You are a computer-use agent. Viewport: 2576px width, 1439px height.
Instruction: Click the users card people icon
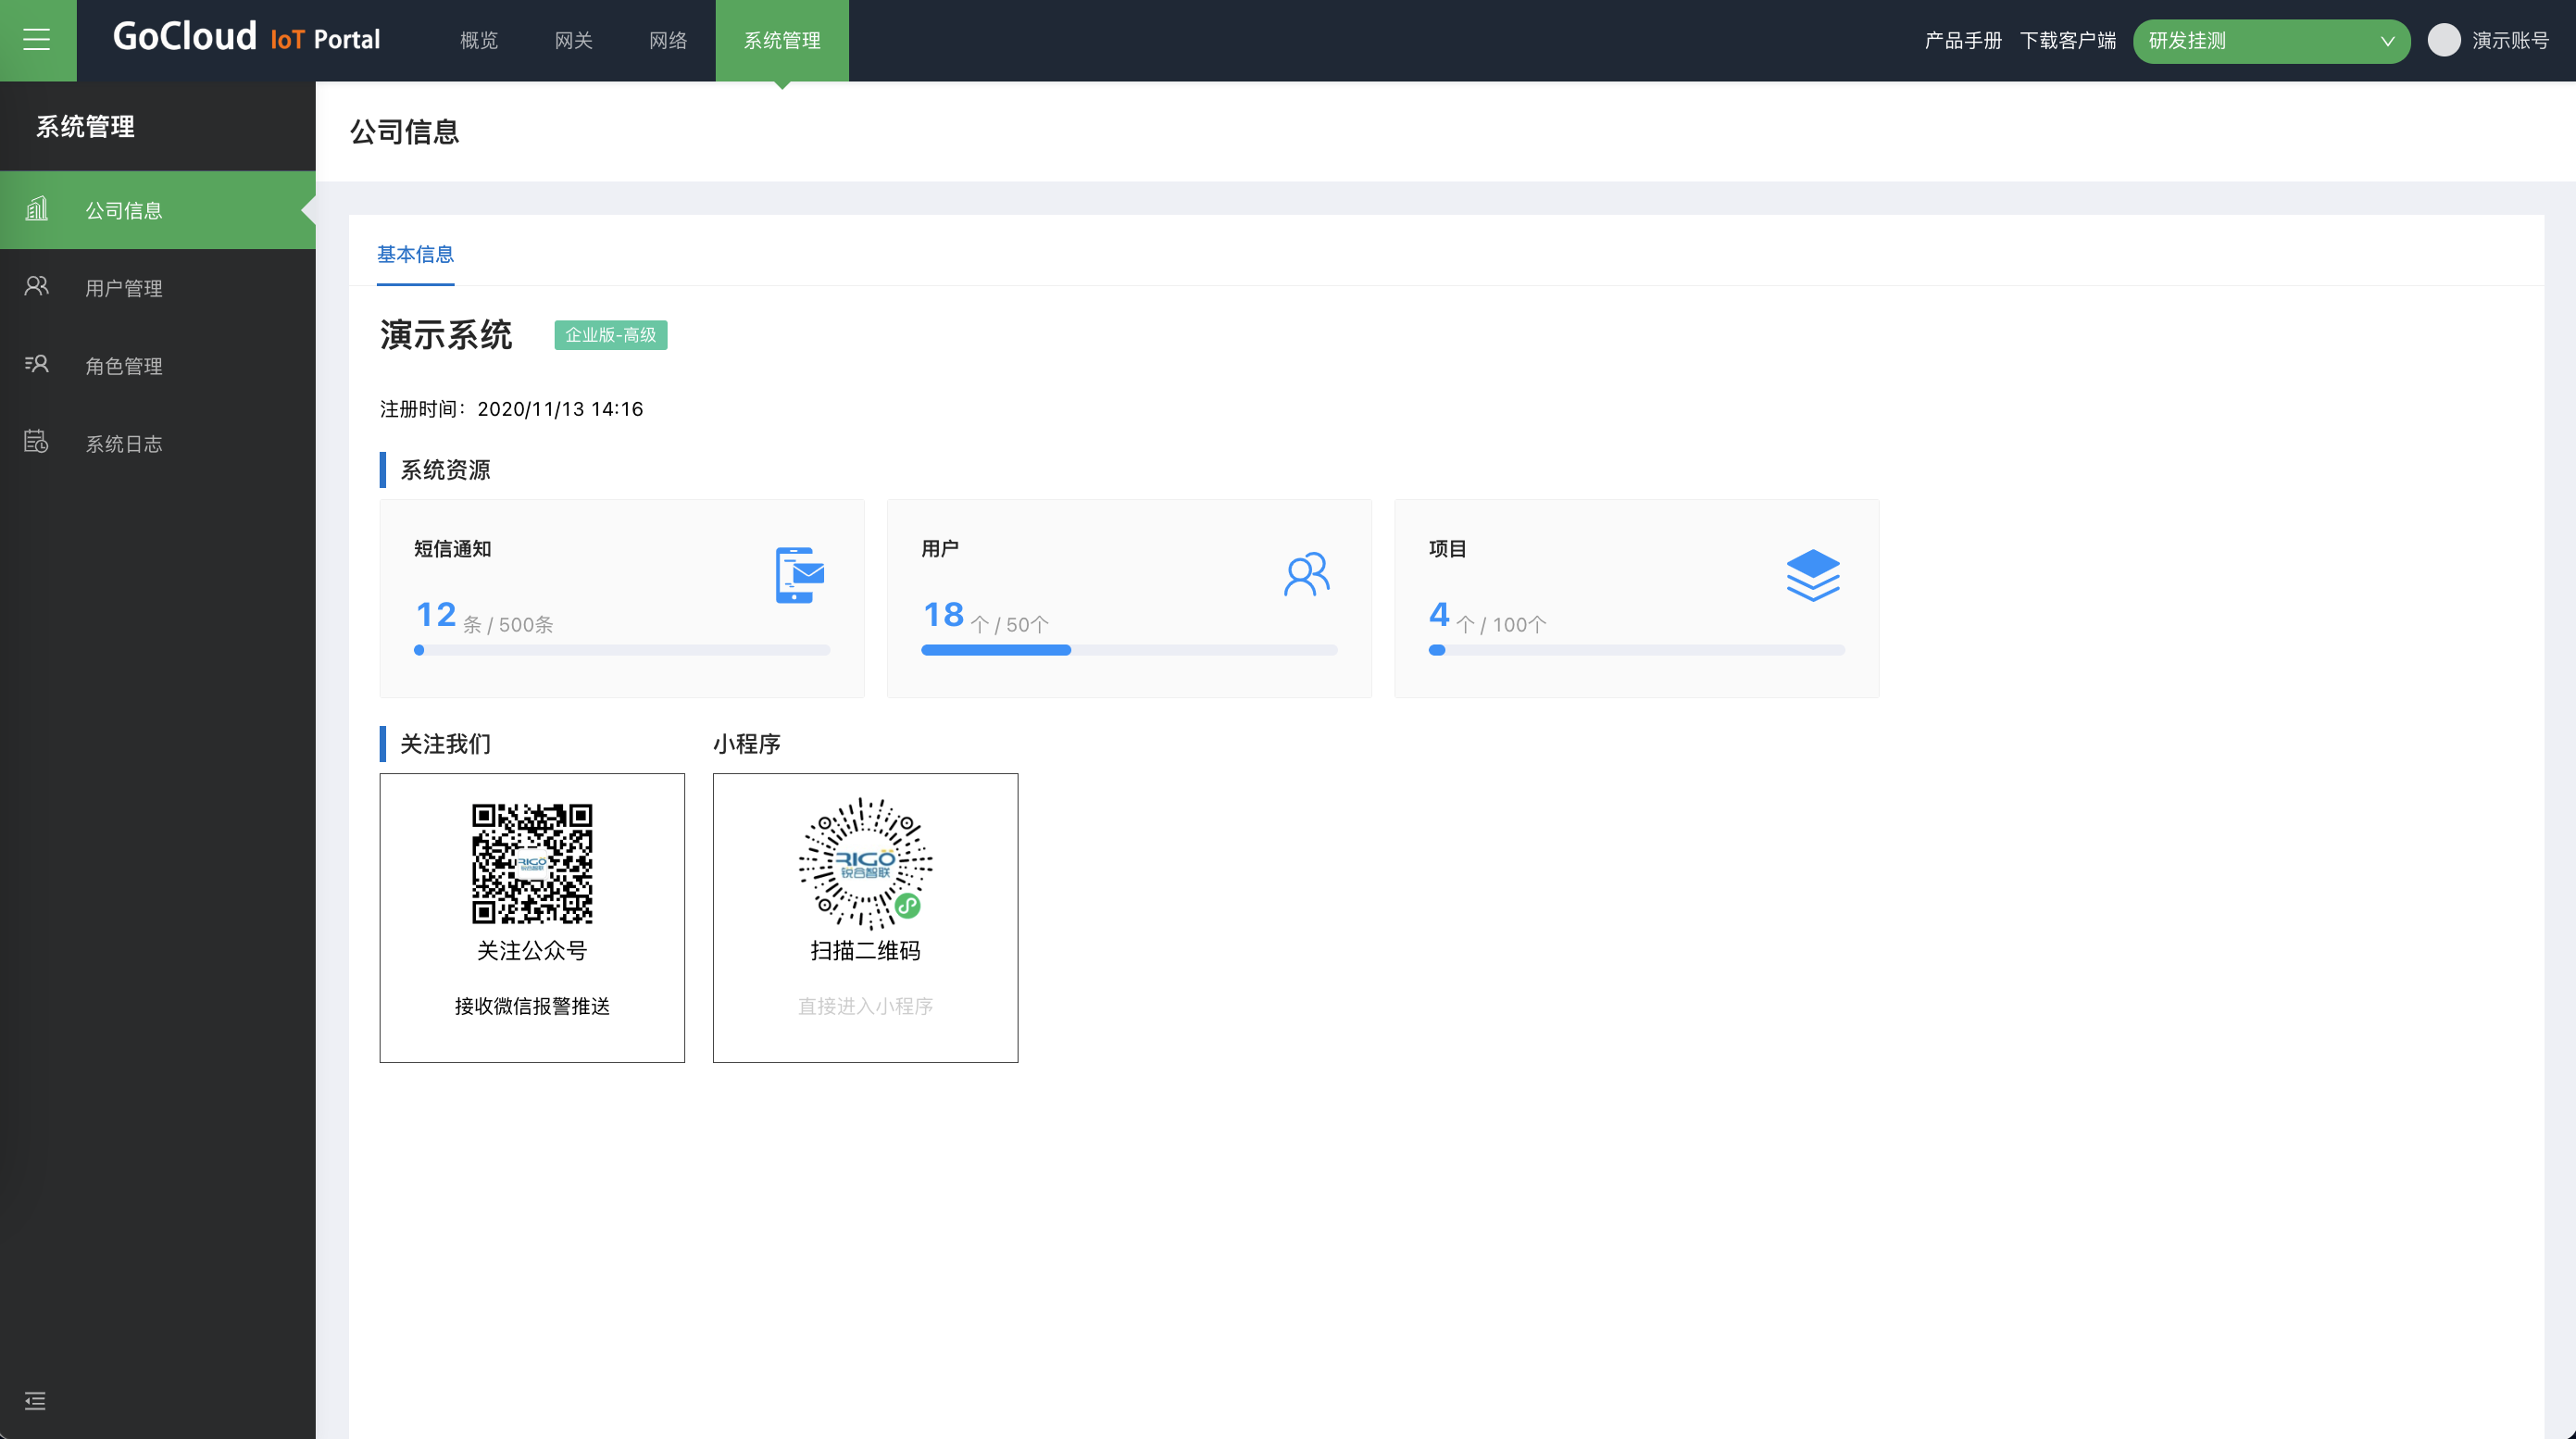[1306, 575]
